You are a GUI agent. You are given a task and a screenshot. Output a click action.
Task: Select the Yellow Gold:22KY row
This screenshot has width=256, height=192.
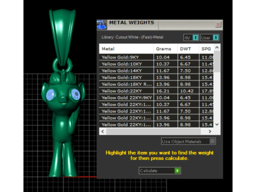156,91
